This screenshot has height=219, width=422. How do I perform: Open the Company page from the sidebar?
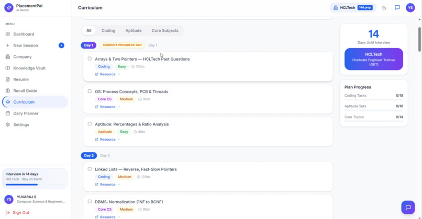click(35, 56)
